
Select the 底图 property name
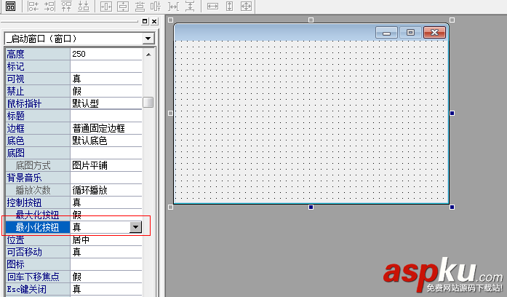click(x=38, y=153)
